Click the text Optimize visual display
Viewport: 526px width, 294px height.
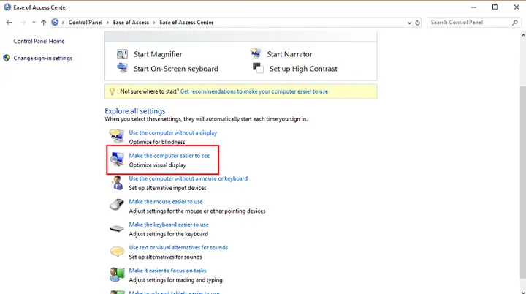[x=157, y=165]
